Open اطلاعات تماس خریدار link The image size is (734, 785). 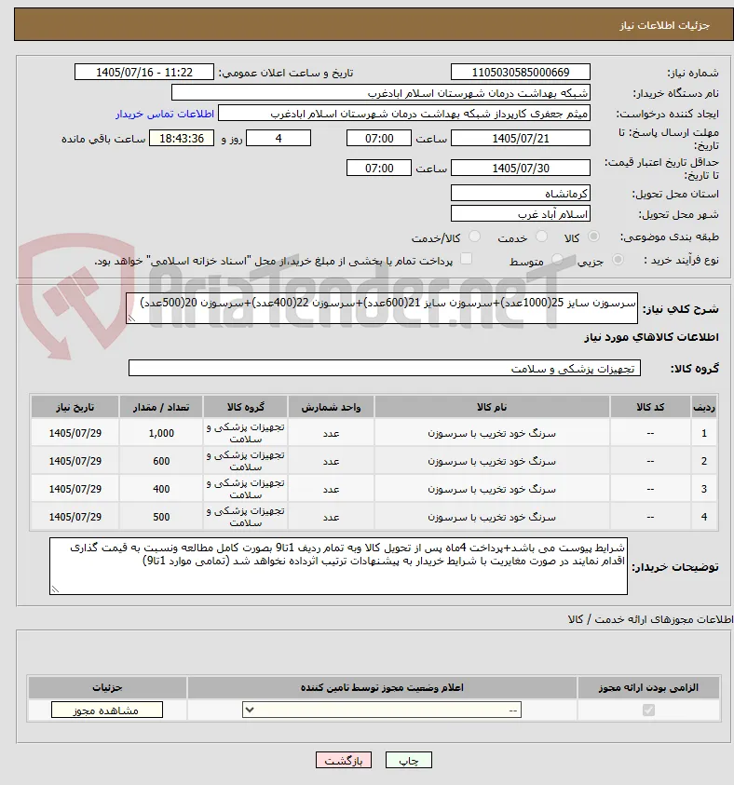[165, 114]
